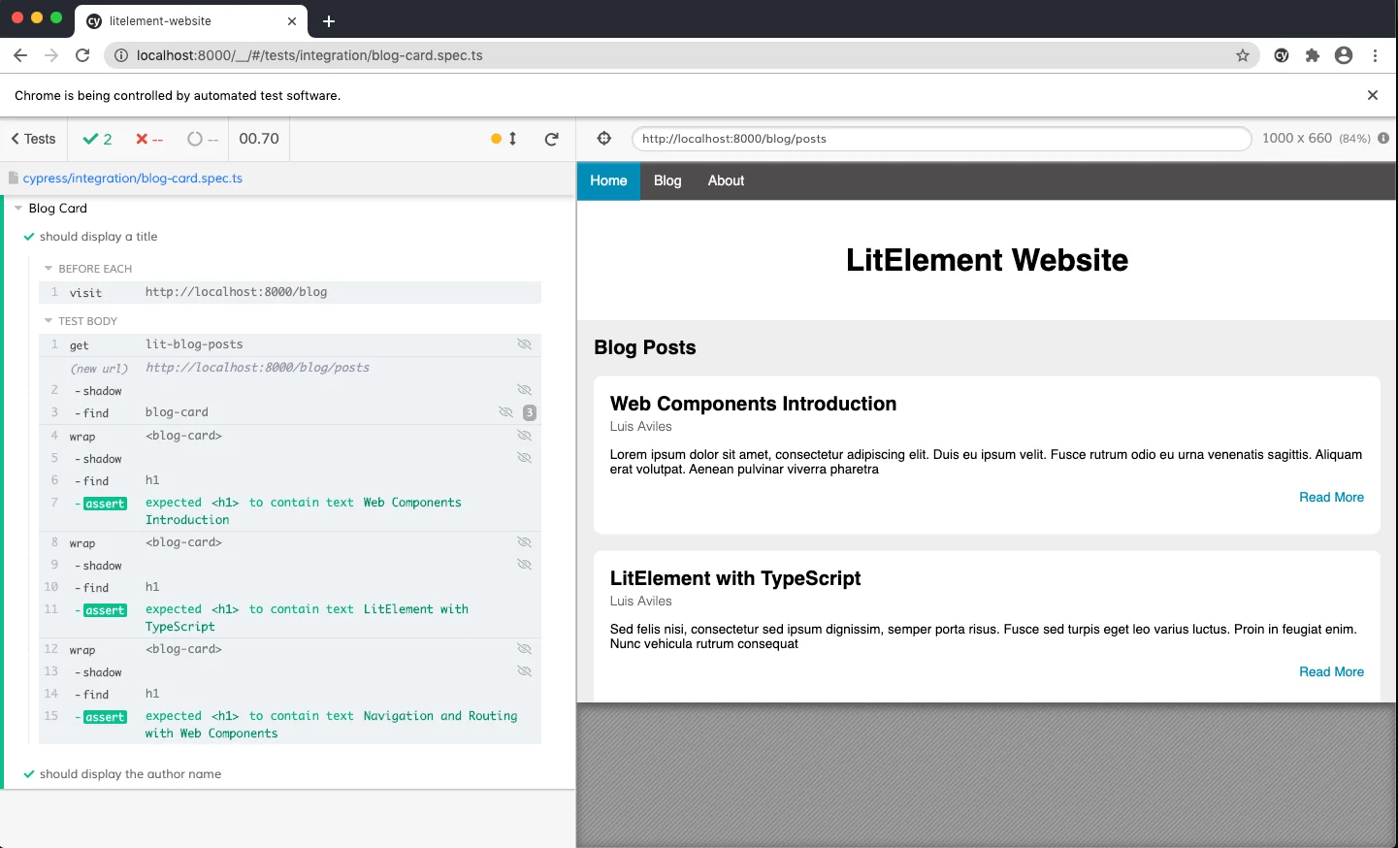Open the Chrome profile avatar icon
This screenshot has height=848, width=1398.
1344,55
